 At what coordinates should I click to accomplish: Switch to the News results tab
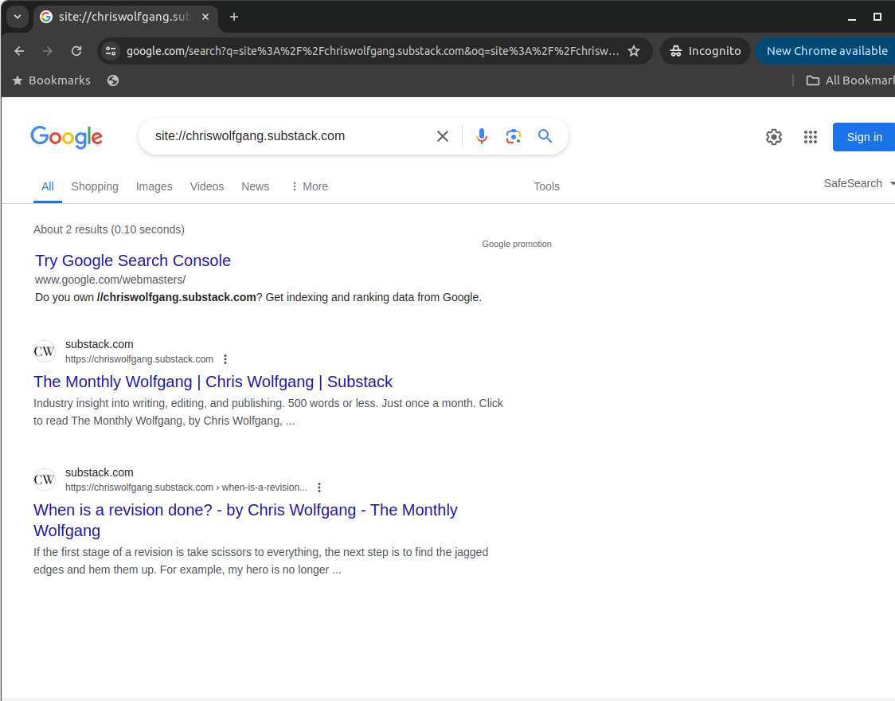(x=255, y=186)
